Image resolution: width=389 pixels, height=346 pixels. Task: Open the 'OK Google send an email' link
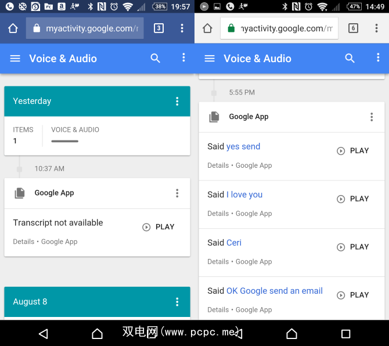[275, 291]
